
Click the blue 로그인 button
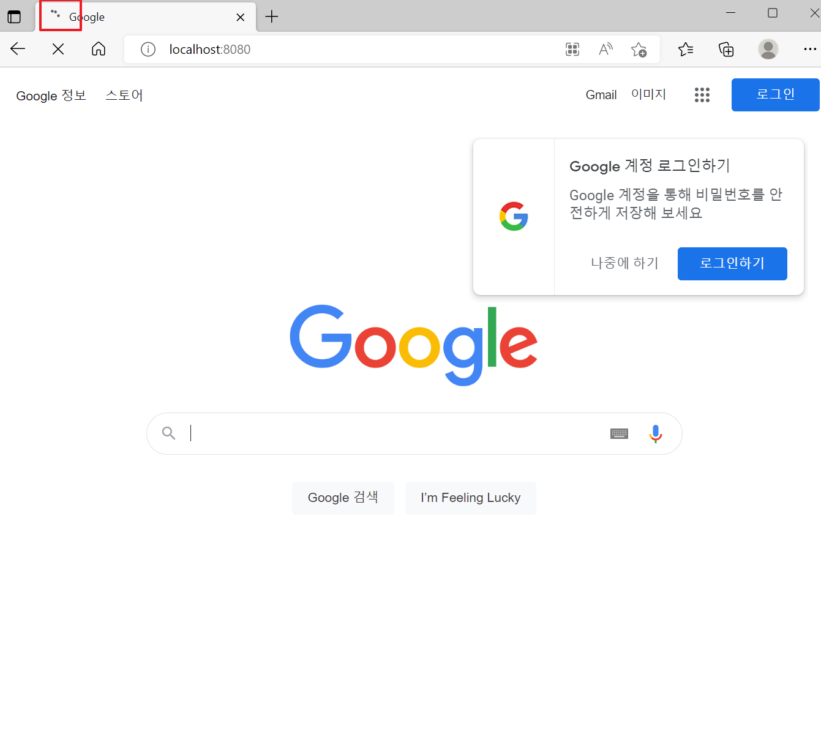775,95
